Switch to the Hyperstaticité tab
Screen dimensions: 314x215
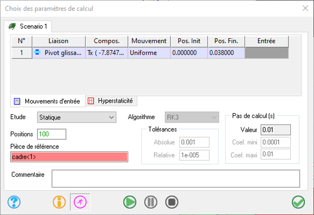(x=111, y=101)
